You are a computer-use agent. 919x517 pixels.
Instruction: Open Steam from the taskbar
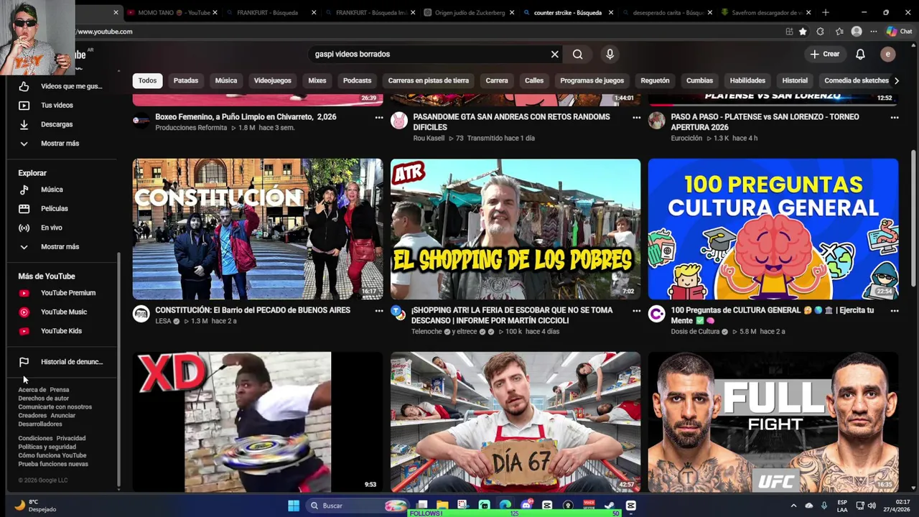pos(610,506)
